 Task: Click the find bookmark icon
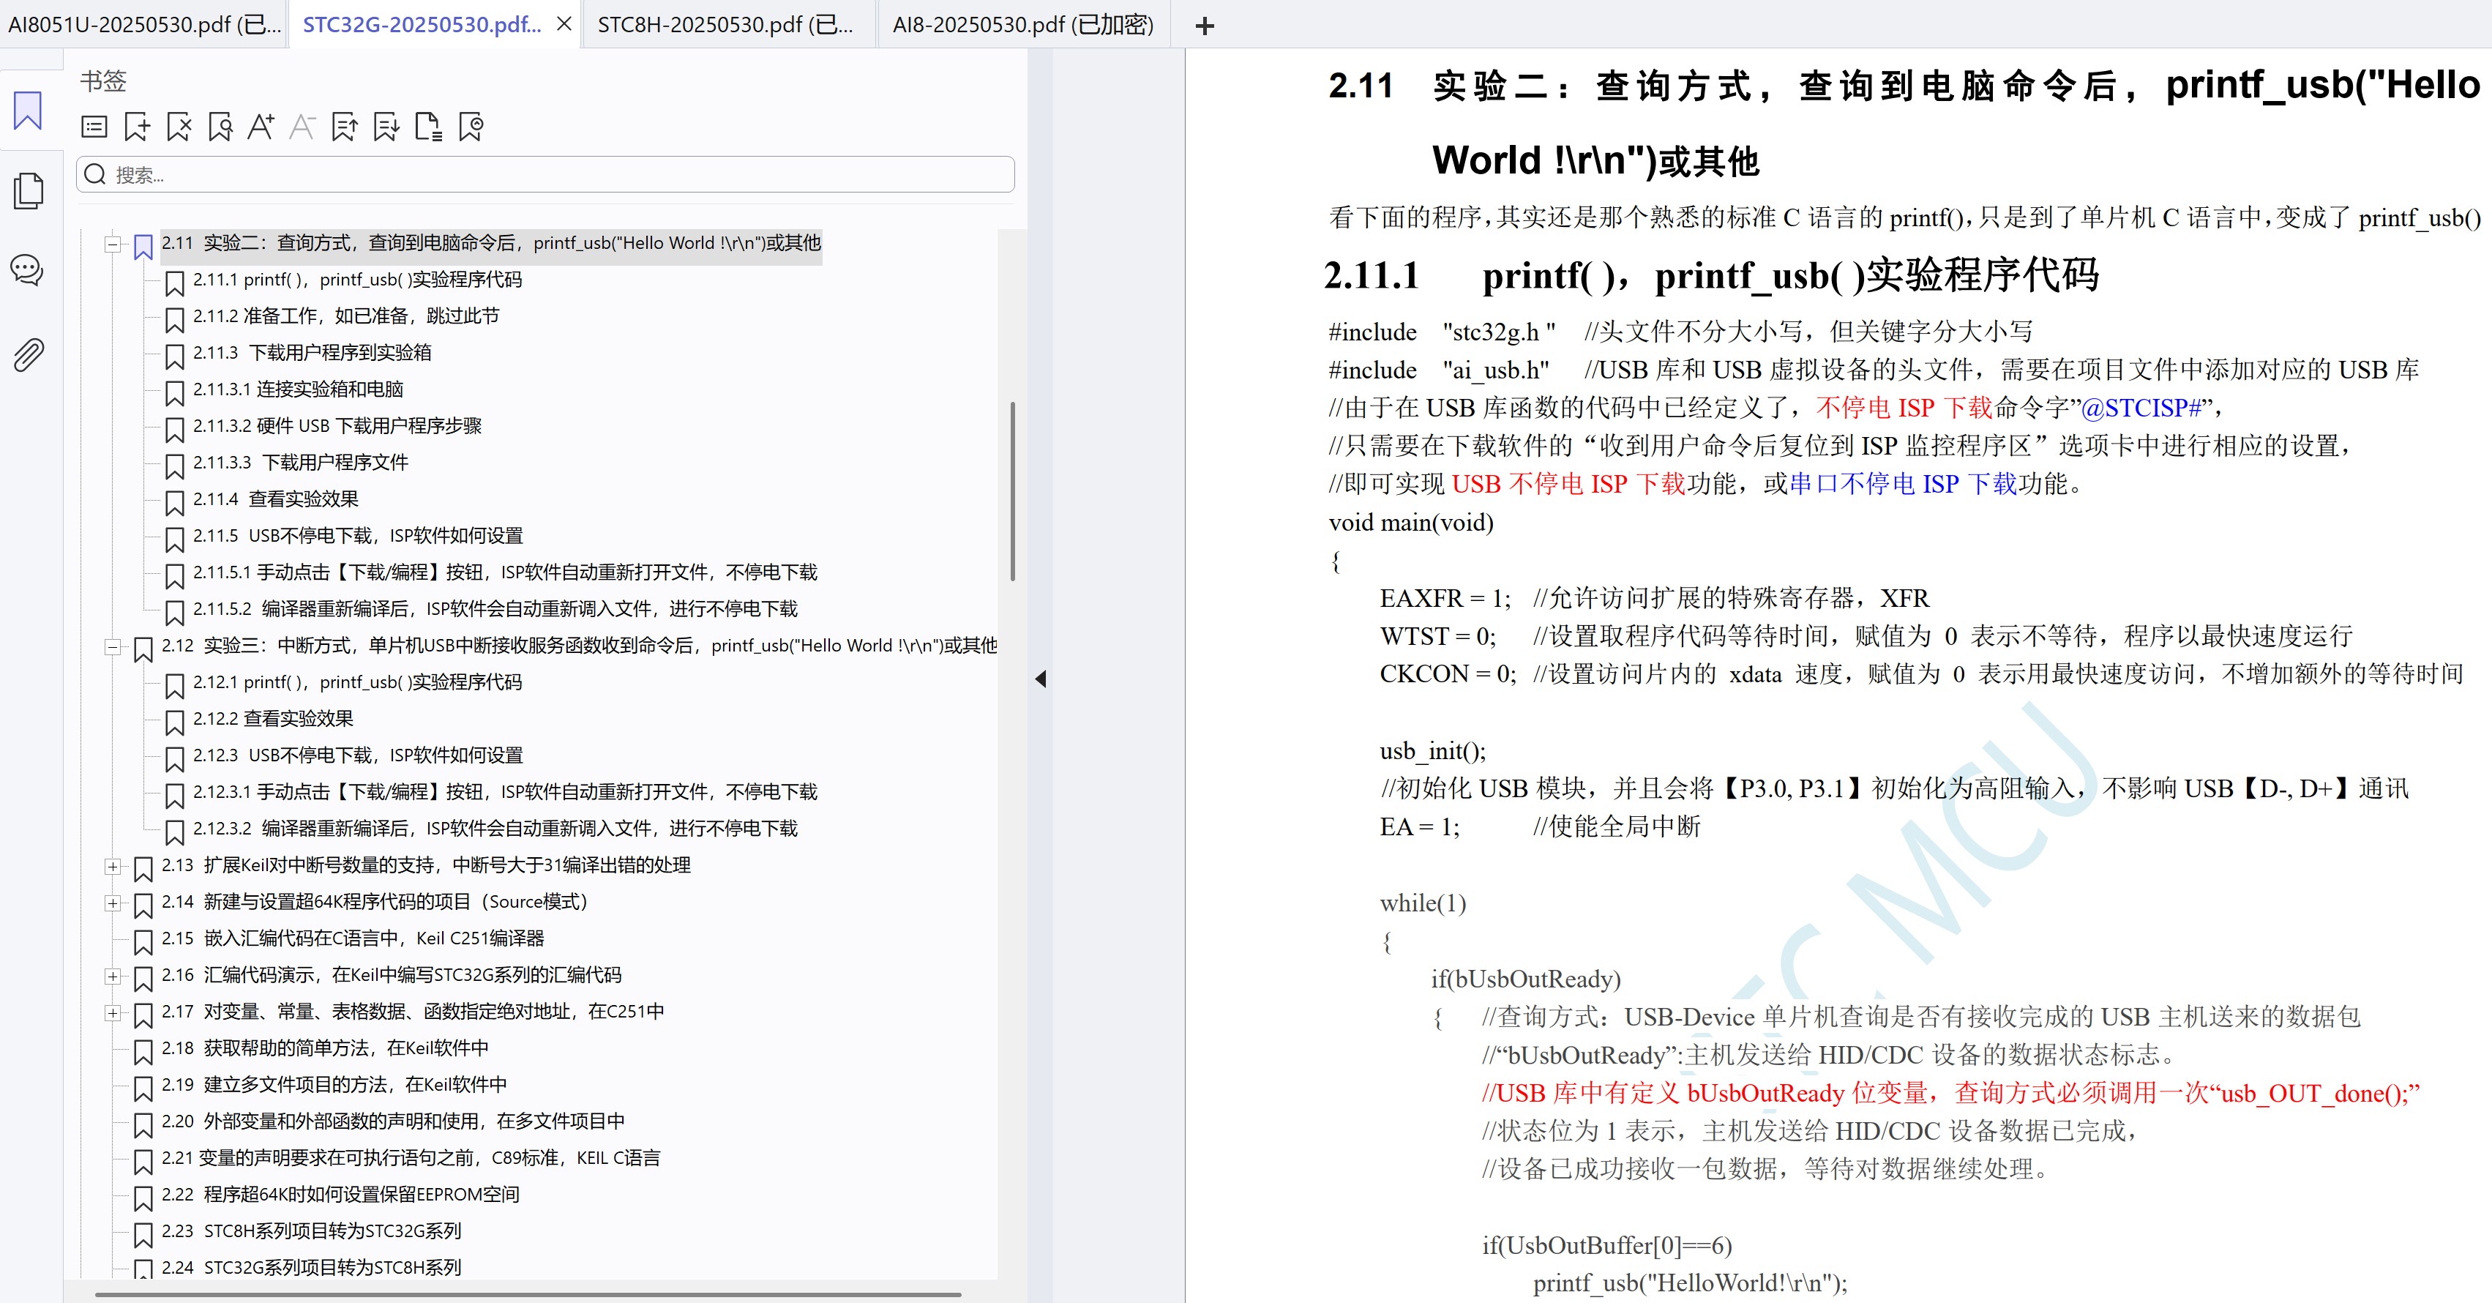(220, 127)
